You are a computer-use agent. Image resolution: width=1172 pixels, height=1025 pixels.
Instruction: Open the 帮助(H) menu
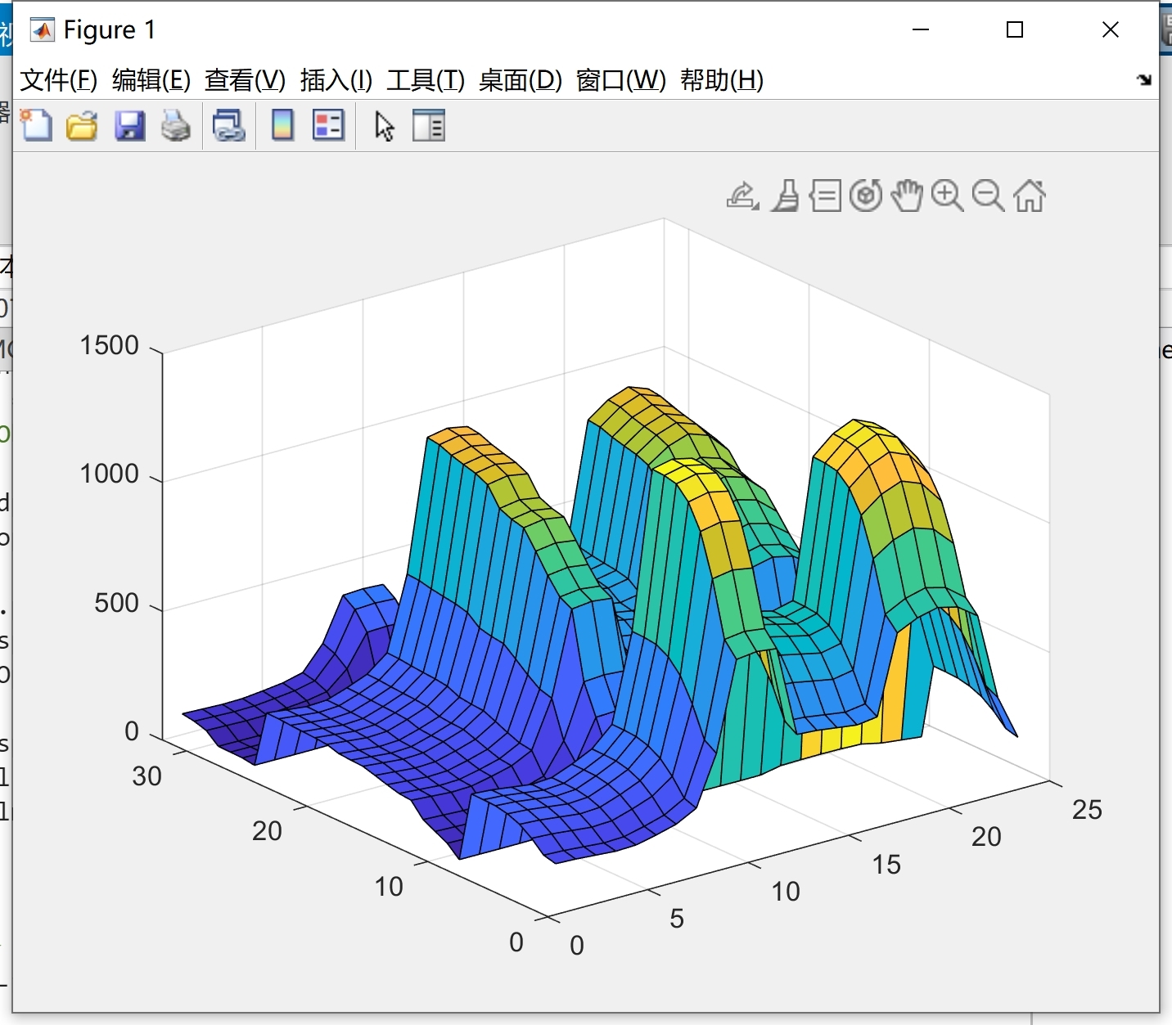[x=722, y=80]
